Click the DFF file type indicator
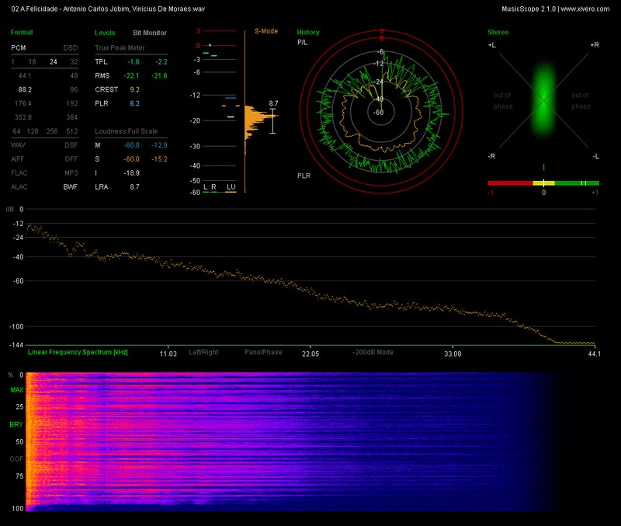The height and width of the screenshot is (526, 621). [x=71, y=159]
